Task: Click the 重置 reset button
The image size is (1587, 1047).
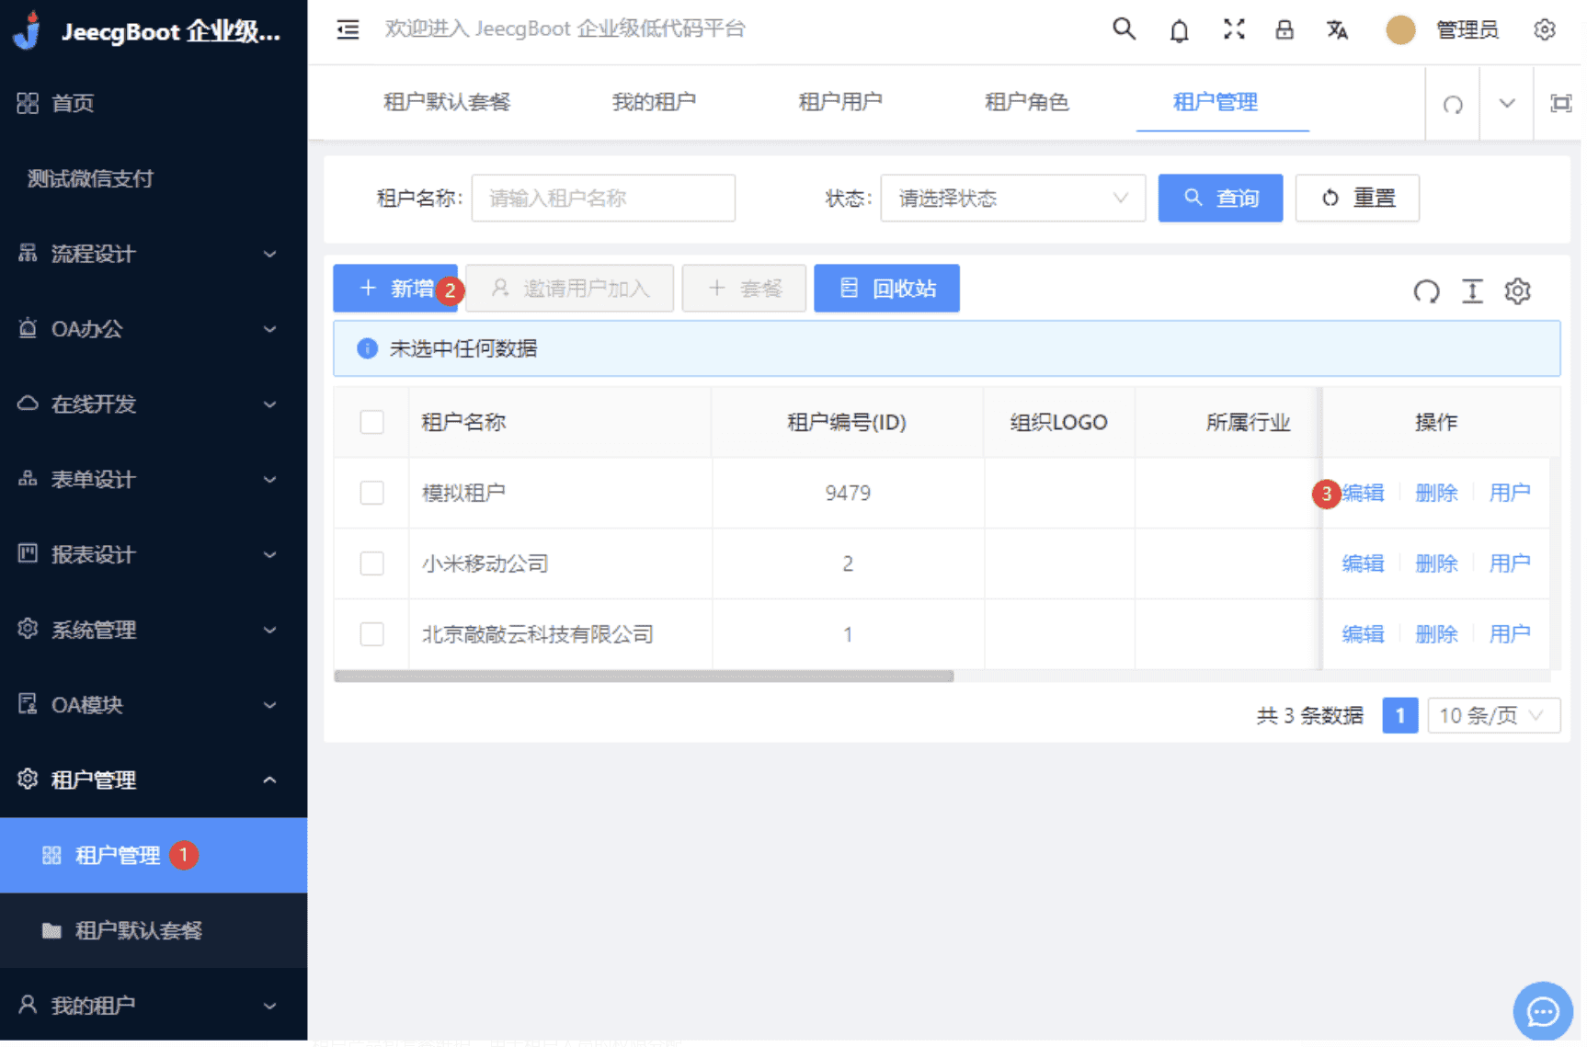Action: click(x=1357, y=198)
